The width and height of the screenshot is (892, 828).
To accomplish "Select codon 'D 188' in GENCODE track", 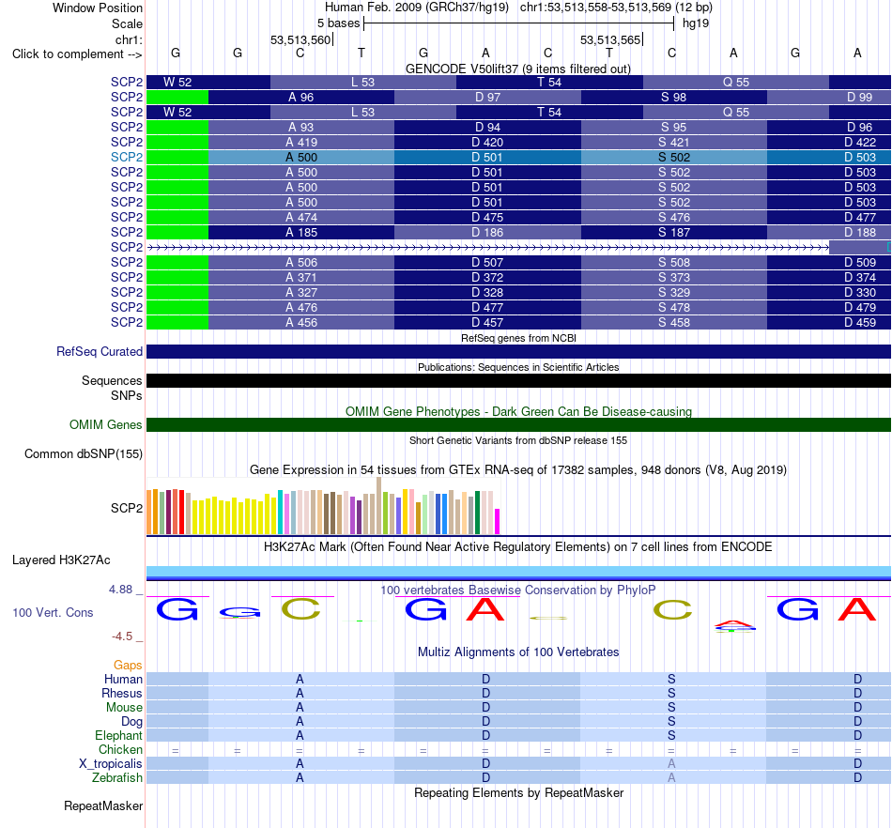I will 829,232.
